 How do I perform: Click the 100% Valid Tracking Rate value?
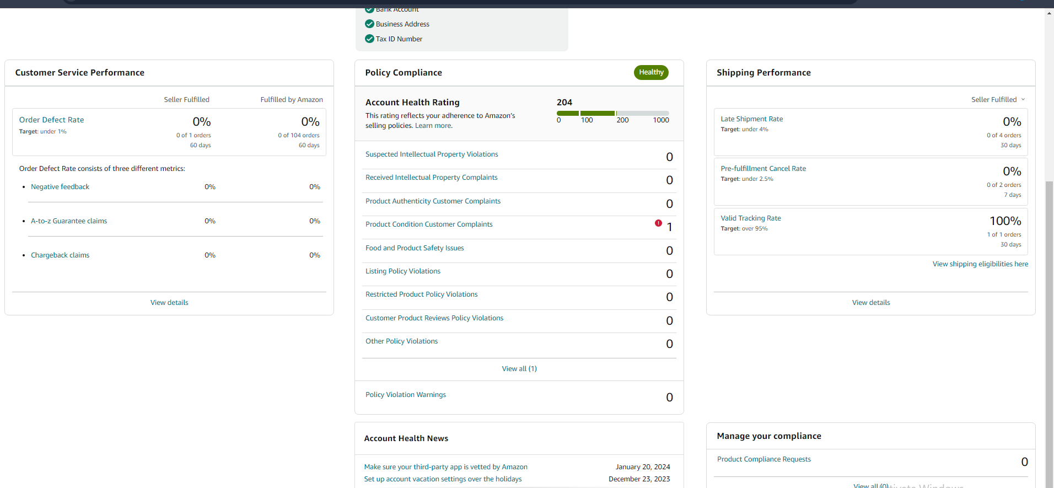pyautogui.click(x=1005, y=221)
